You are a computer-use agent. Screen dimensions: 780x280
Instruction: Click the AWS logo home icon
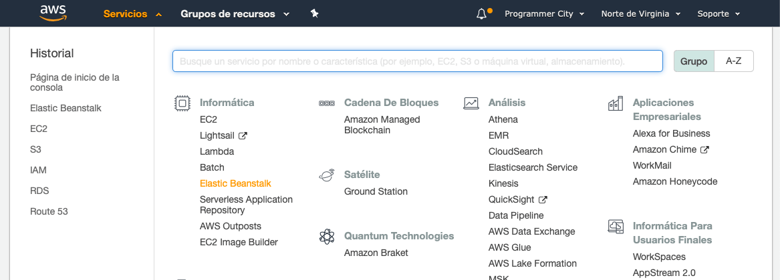[x=53, y=13]
